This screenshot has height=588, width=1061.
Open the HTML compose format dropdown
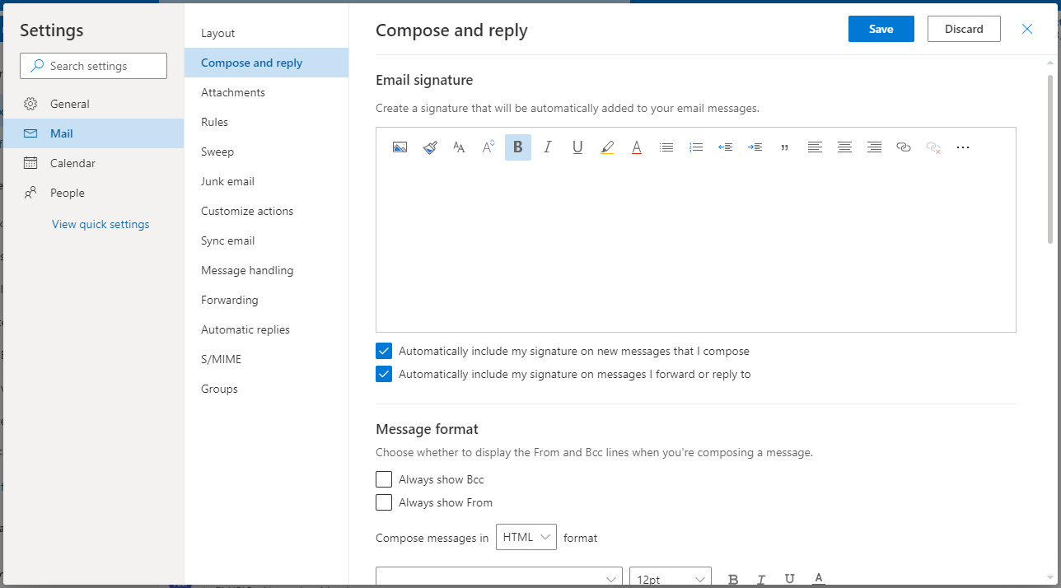click(x=526, y=537)
